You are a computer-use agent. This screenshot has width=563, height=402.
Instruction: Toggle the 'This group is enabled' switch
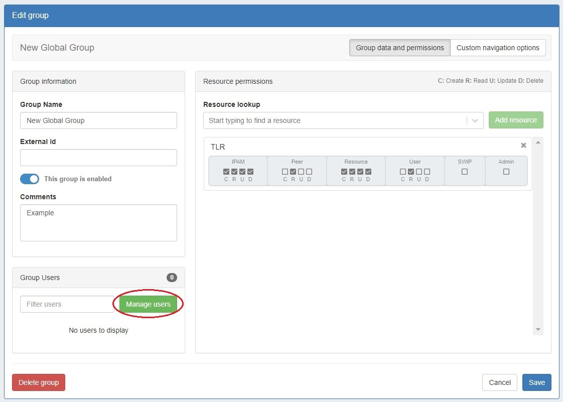pyautogui.click(x=30, y=179)
